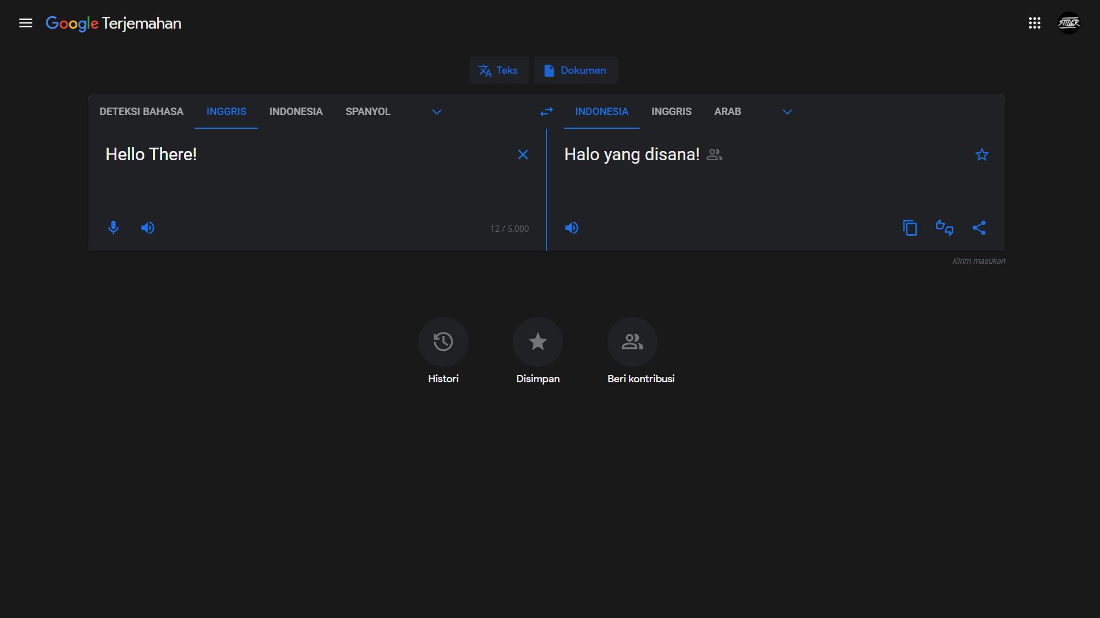The image size is (1100, 618).
Task: Open the Google apps grid
Action: [x=1034, y=23]
